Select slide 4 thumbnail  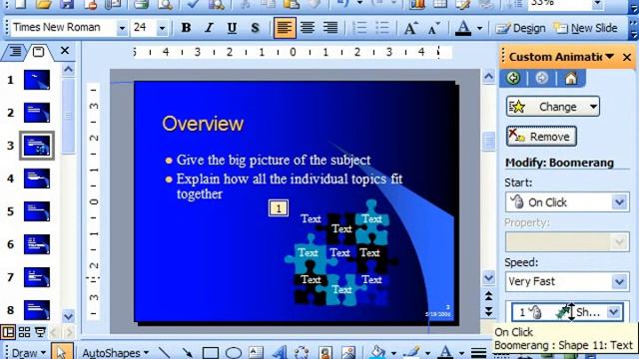pos(37,179)
